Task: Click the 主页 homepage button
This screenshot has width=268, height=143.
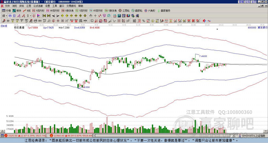Action: [x=254, y=2]
